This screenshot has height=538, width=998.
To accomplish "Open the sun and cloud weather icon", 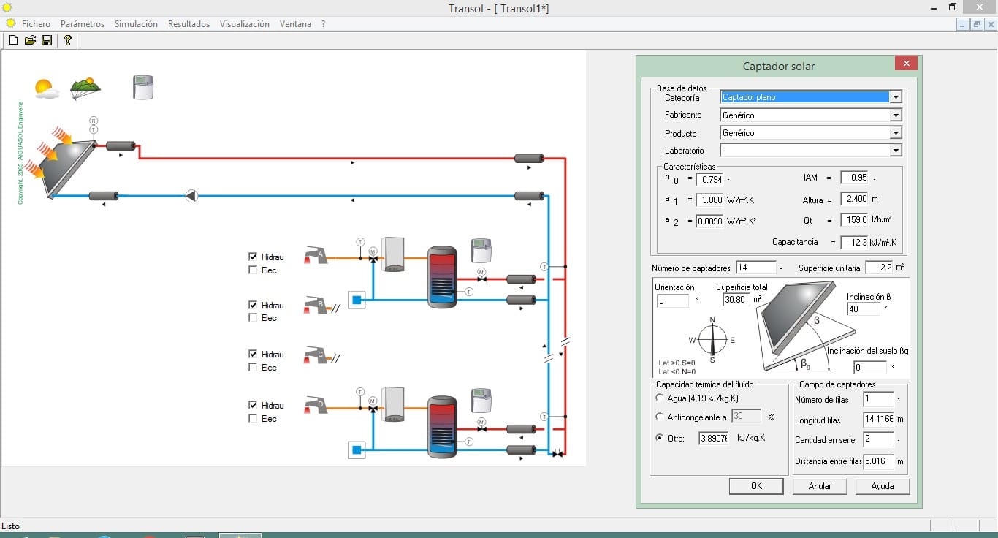I will [x=47, y=88].
